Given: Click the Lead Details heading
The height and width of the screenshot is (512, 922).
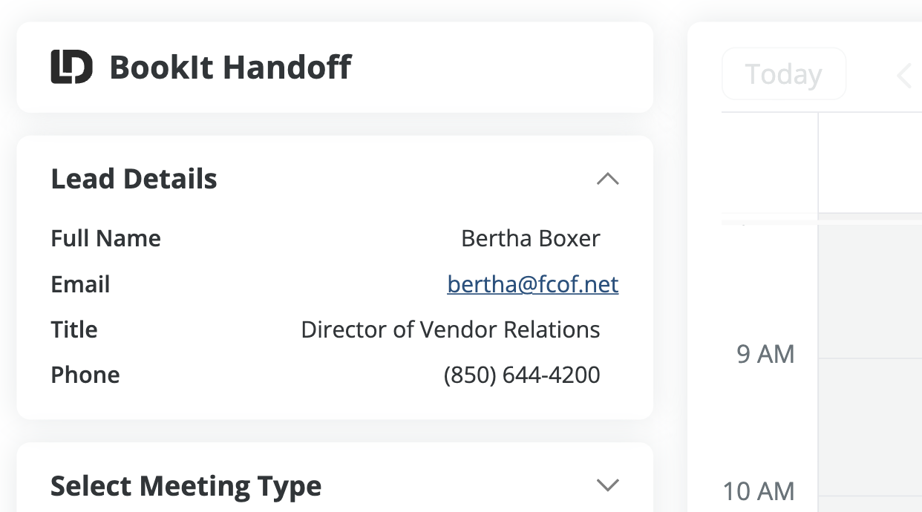Looking at the screenshot, I should (134, 179).
